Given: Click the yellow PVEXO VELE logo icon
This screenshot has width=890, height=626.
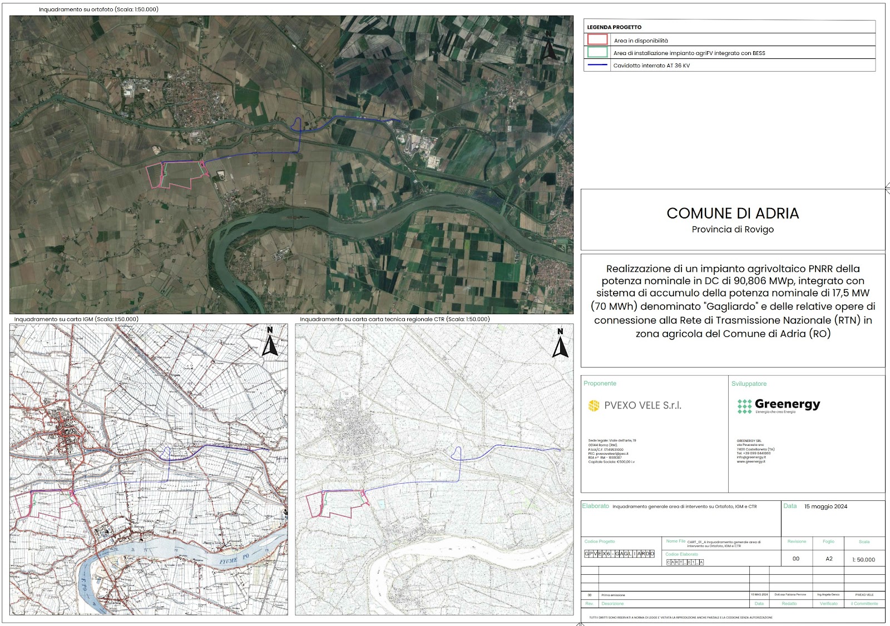Looking at the screenshot, I should pyautogui.click(x=594, y=406).
